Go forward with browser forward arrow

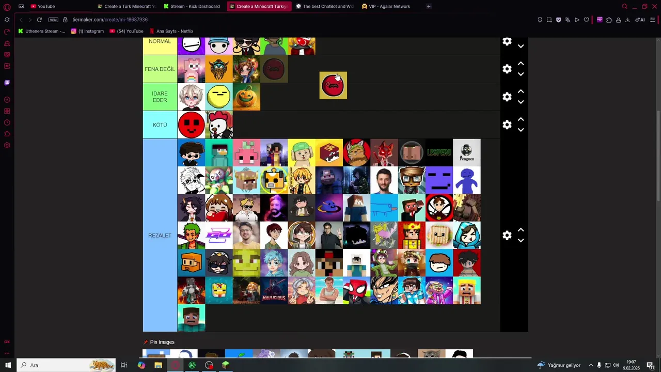[x=30, y=20]
